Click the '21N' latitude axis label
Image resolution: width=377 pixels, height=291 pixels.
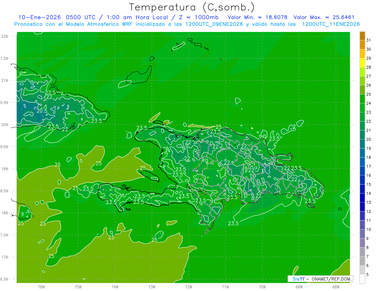point(4,80)
